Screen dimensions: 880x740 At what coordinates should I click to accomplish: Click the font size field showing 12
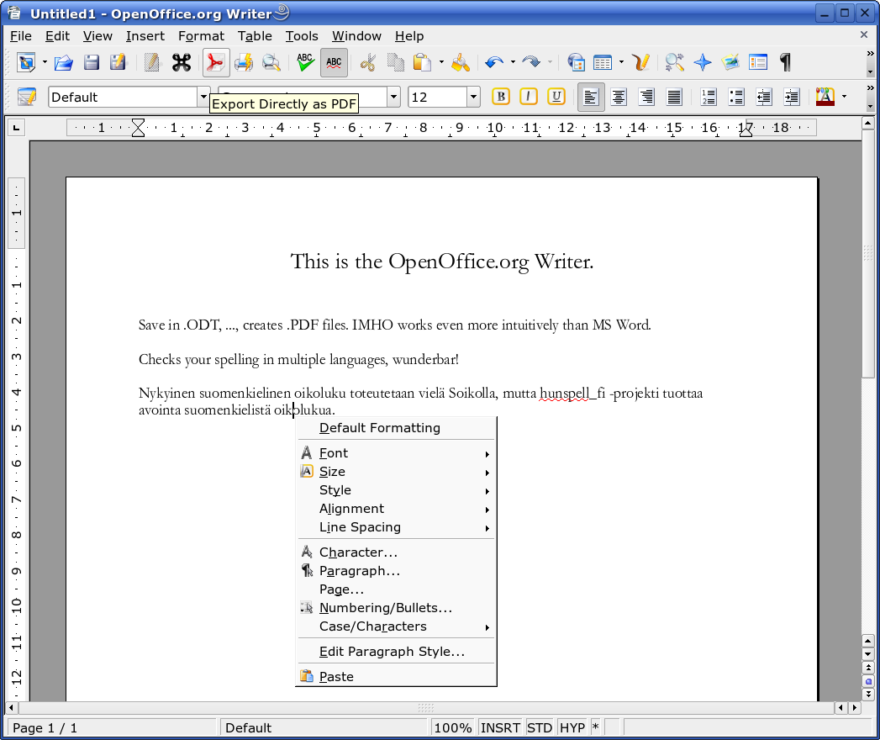click(438, 98)
